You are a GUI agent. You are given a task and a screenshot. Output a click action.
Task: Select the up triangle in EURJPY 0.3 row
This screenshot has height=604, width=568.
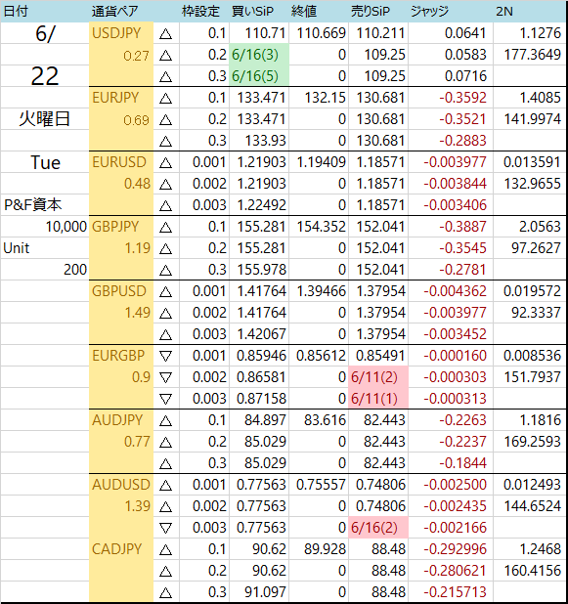coord(165,142)
